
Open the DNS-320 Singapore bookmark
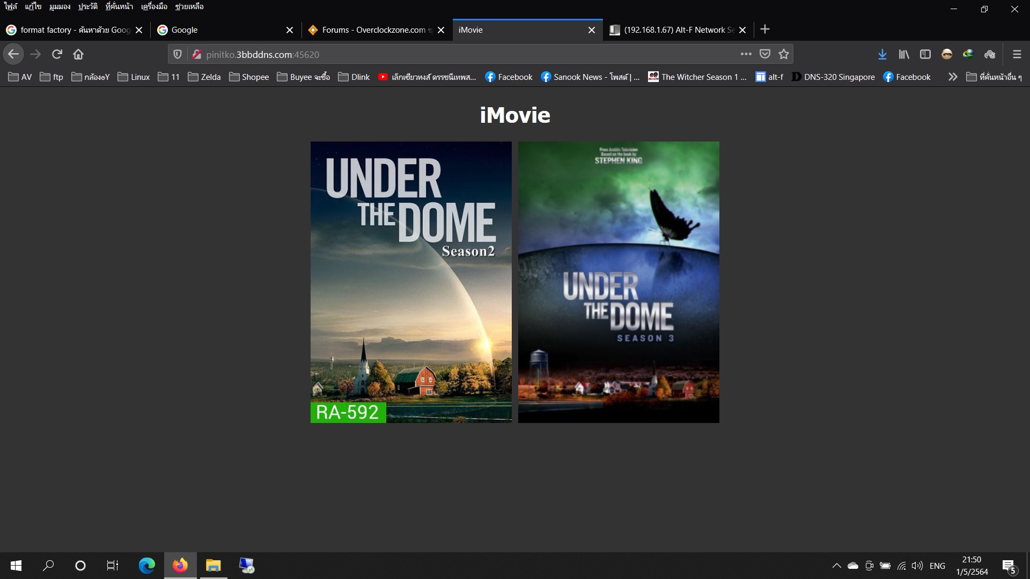(833, 77)
